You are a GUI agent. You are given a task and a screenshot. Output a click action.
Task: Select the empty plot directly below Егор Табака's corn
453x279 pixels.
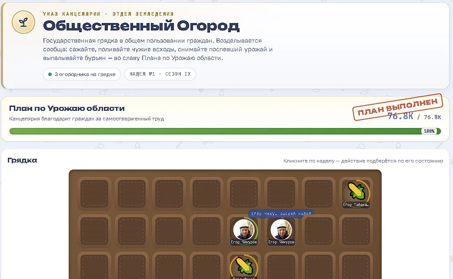[356, 231]
